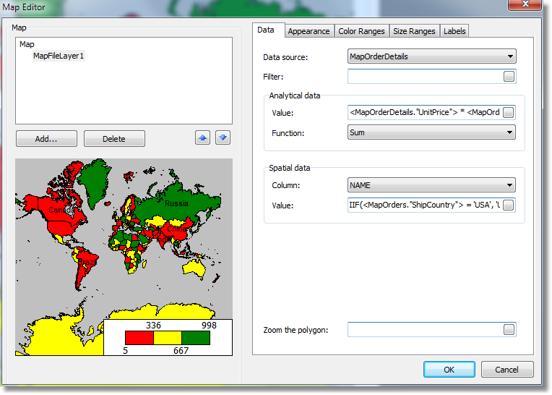Open the Filter expression editor button
This screenshot has height=395, width=552.
pos(509,77)
